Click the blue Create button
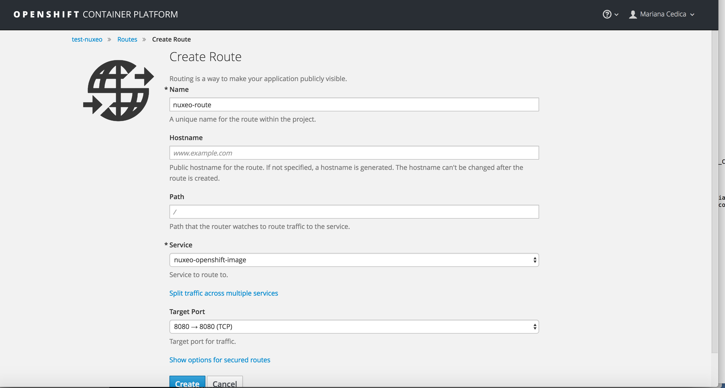The width and height of the screenshot is (725, 388). pos(187,382)
